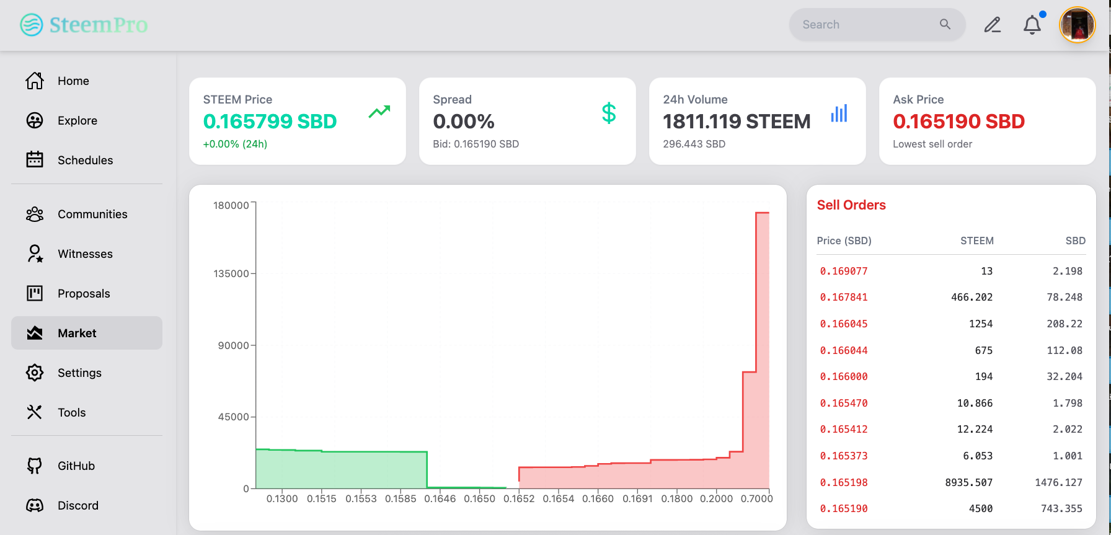1111x535 pixels.
Task: Open the compose post pencil icon
Action: tap(993, 25)
